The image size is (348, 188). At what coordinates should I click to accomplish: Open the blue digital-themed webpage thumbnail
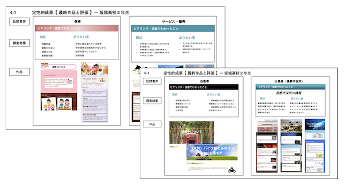point(315,146)
